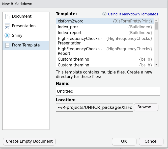Click the {XlsFormPrettyPrint} package label

(132, 21)
